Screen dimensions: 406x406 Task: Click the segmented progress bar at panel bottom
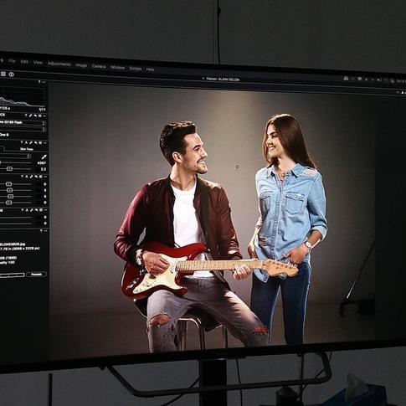(x=12, y=275)
